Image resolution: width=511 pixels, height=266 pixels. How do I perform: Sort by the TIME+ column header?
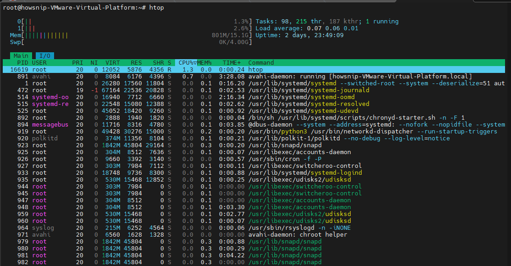(232, 62)
